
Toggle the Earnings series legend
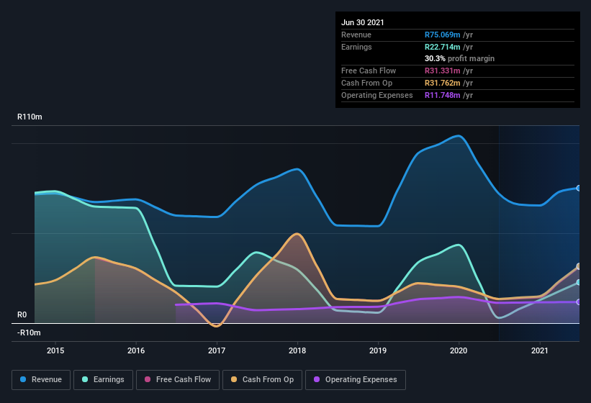point(103,380)
